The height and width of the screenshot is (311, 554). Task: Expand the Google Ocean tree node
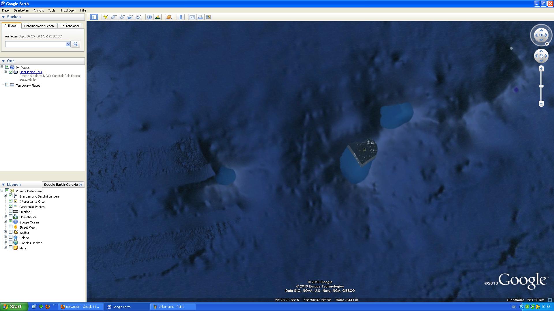(x=5, y=222)
